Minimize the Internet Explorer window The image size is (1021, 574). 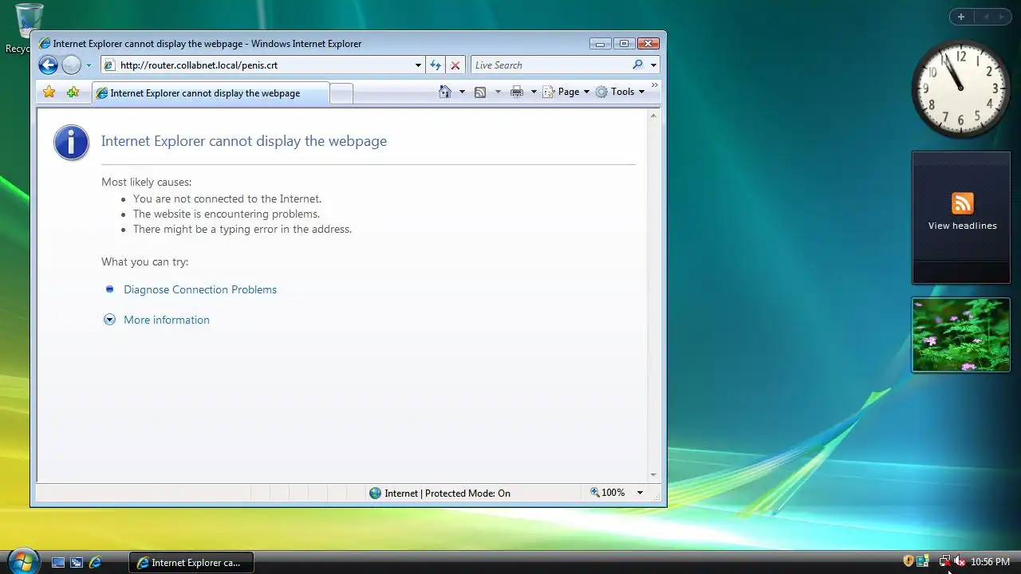pyautogui.click(x=601, y=44)
